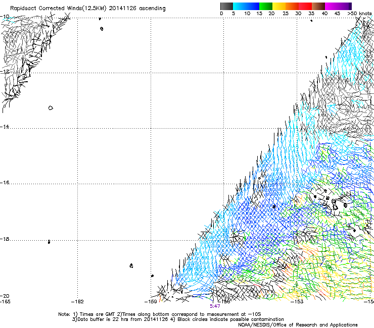Image resolution: width=374 pixels, height=328 pixels.
Task: Click the orange 25-30 knots legend color
Action: [x=292, y=6]
